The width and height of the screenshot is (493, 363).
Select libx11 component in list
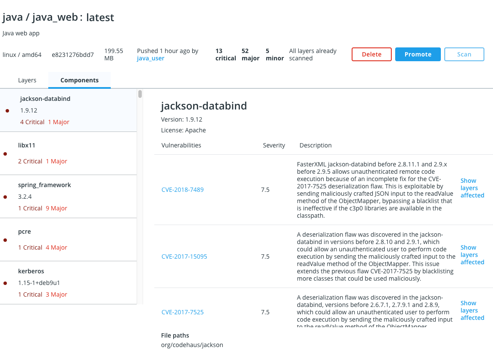(68, 153)
